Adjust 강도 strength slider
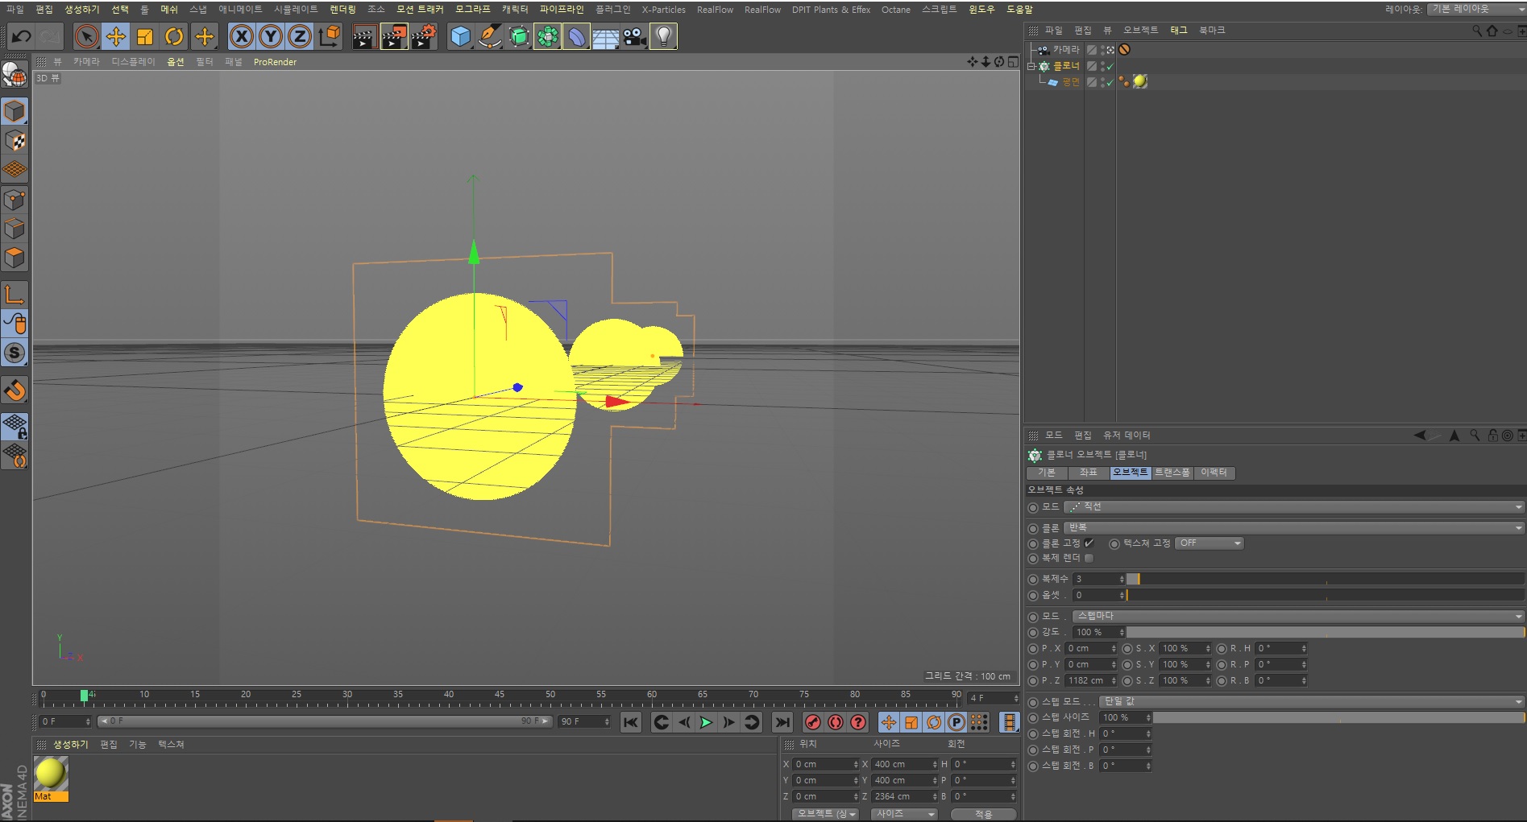 coord(1325,633)
